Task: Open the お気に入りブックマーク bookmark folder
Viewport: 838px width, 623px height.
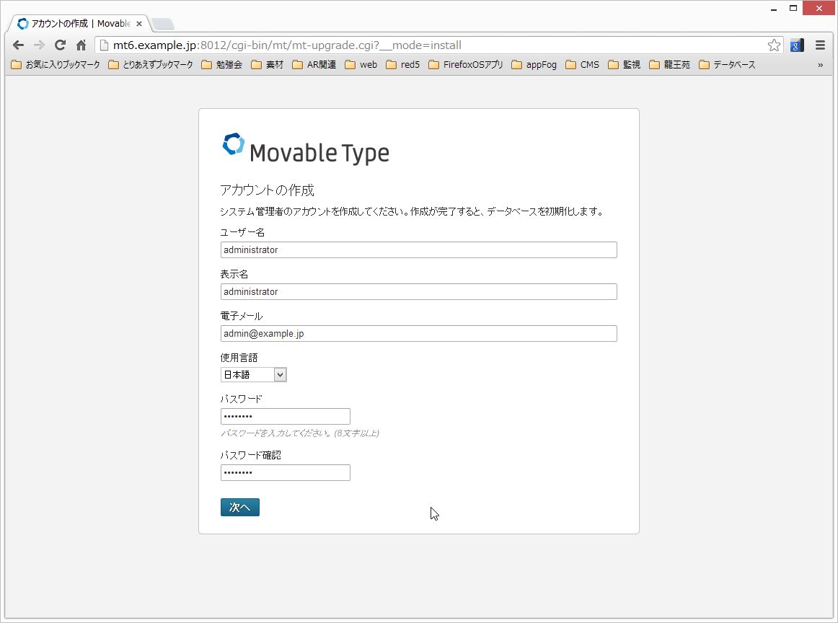Action: coord(56,65)
